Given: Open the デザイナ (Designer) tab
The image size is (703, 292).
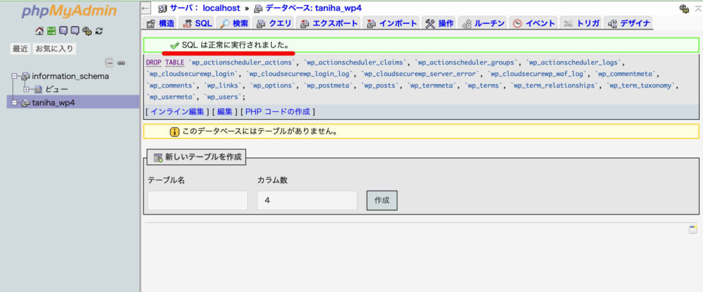Looking at the screenshot, I should 629,24.
